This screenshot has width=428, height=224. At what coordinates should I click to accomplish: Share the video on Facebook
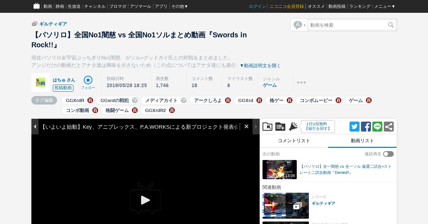[x=366, y=127]
